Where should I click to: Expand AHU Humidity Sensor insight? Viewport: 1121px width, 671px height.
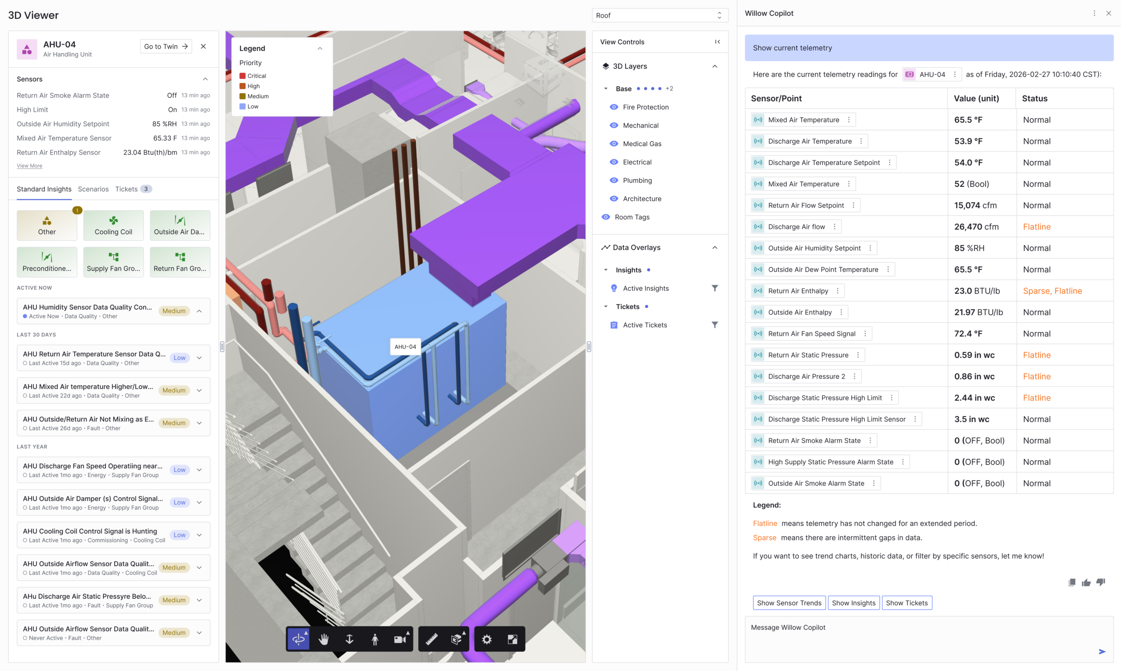[199, 311]
